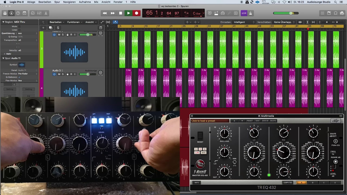Flip the RESET switch in Master EQ 432
Screen dimensions: 347x195
point(200,136)
